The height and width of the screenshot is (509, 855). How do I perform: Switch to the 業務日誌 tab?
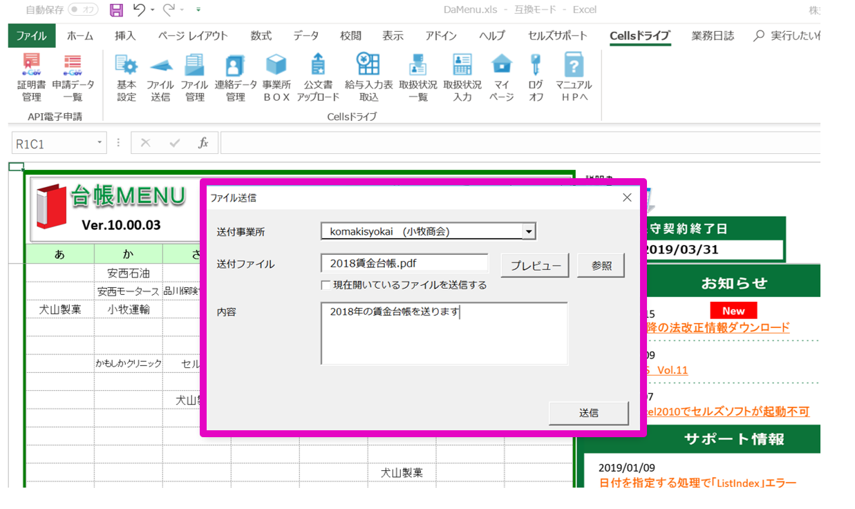coord(713,36)
